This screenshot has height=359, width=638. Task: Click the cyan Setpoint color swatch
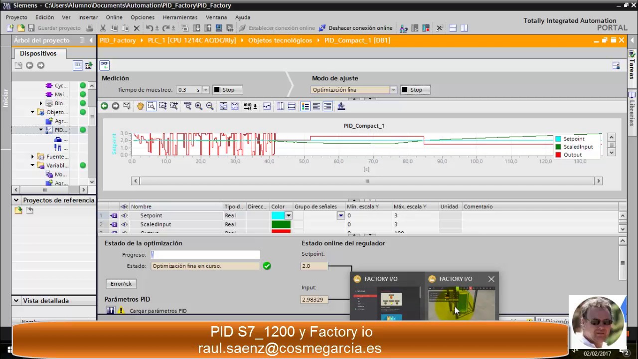[x=278, y=215]
